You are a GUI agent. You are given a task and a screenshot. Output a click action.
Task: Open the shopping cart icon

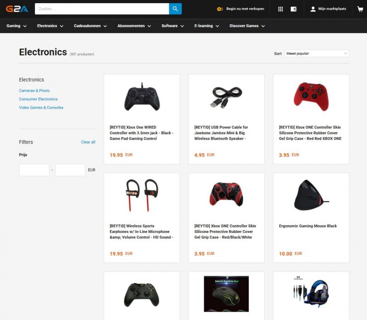360,9
